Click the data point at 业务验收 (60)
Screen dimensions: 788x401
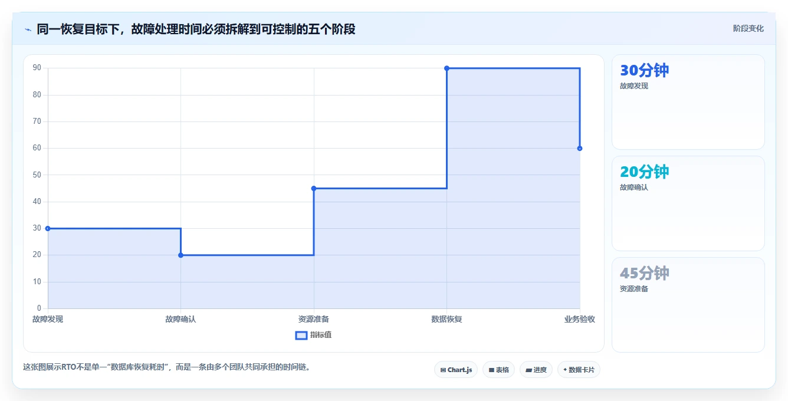(580, 148)
